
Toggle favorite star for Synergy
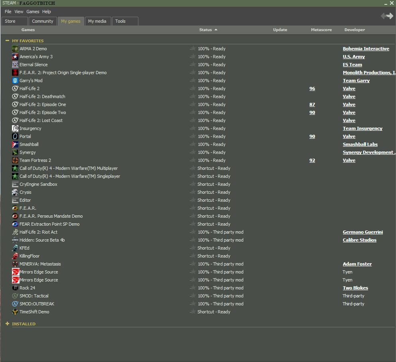[x=193, y=152]
